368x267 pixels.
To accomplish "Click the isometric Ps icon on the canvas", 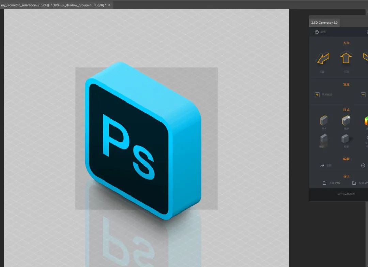I will pyautogui.click(x=142, y=140).
